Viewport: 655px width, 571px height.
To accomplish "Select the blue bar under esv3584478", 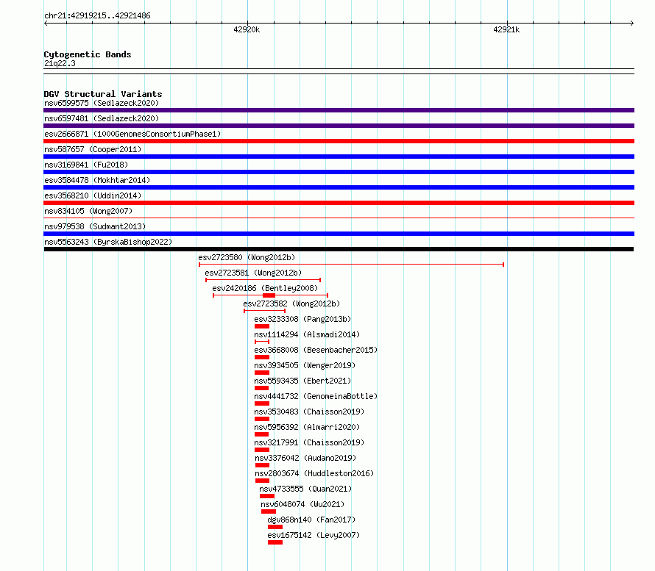I will 339,187.
